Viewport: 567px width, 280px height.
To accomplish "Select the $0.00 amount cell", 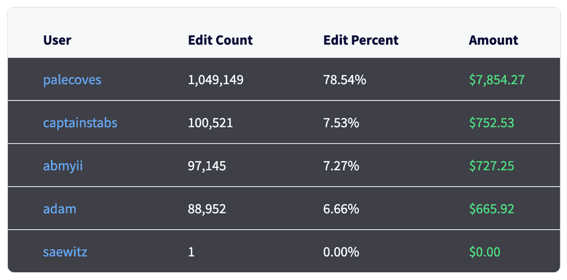I will 485,252.
